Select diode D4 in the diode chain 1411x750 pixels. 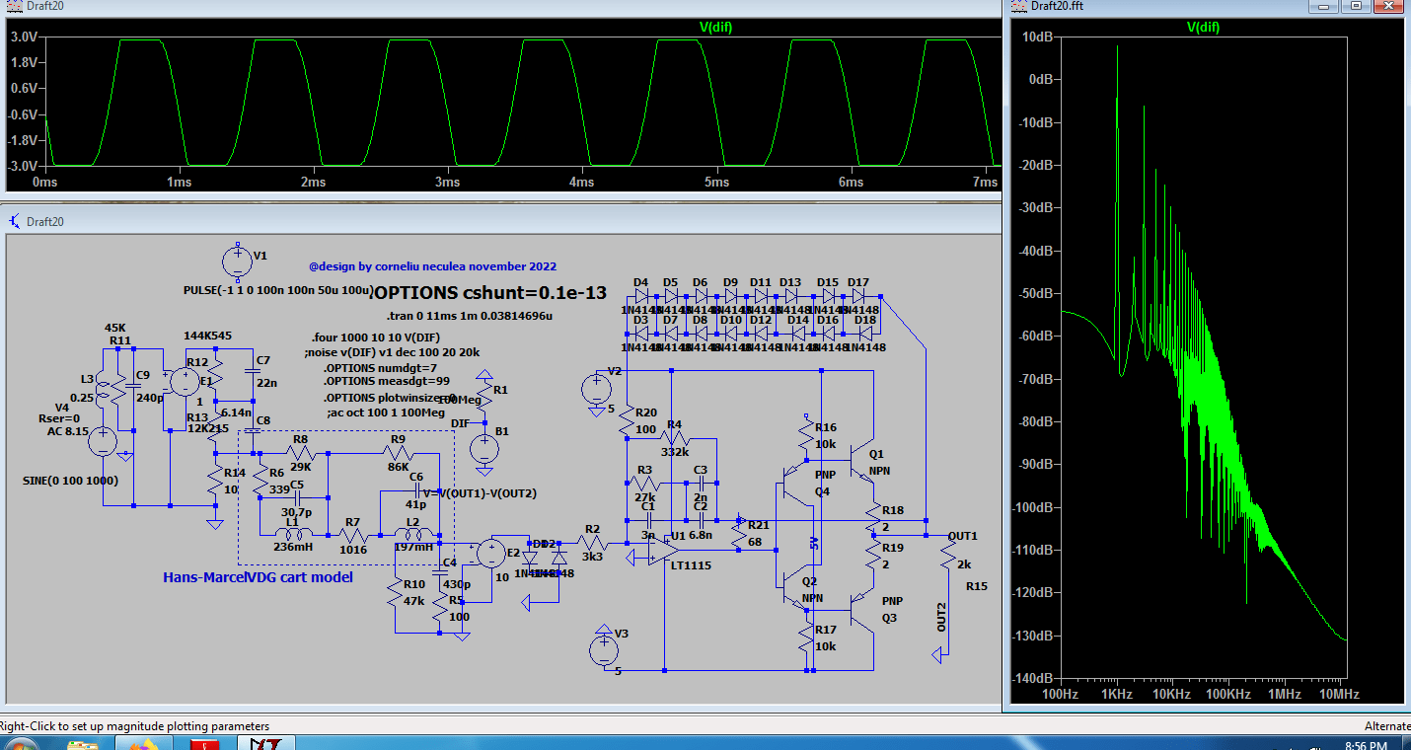641,295
